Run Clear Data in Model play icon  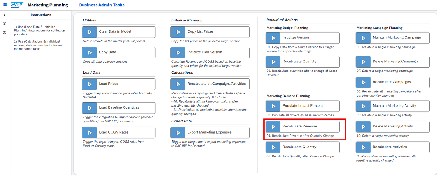90,32
